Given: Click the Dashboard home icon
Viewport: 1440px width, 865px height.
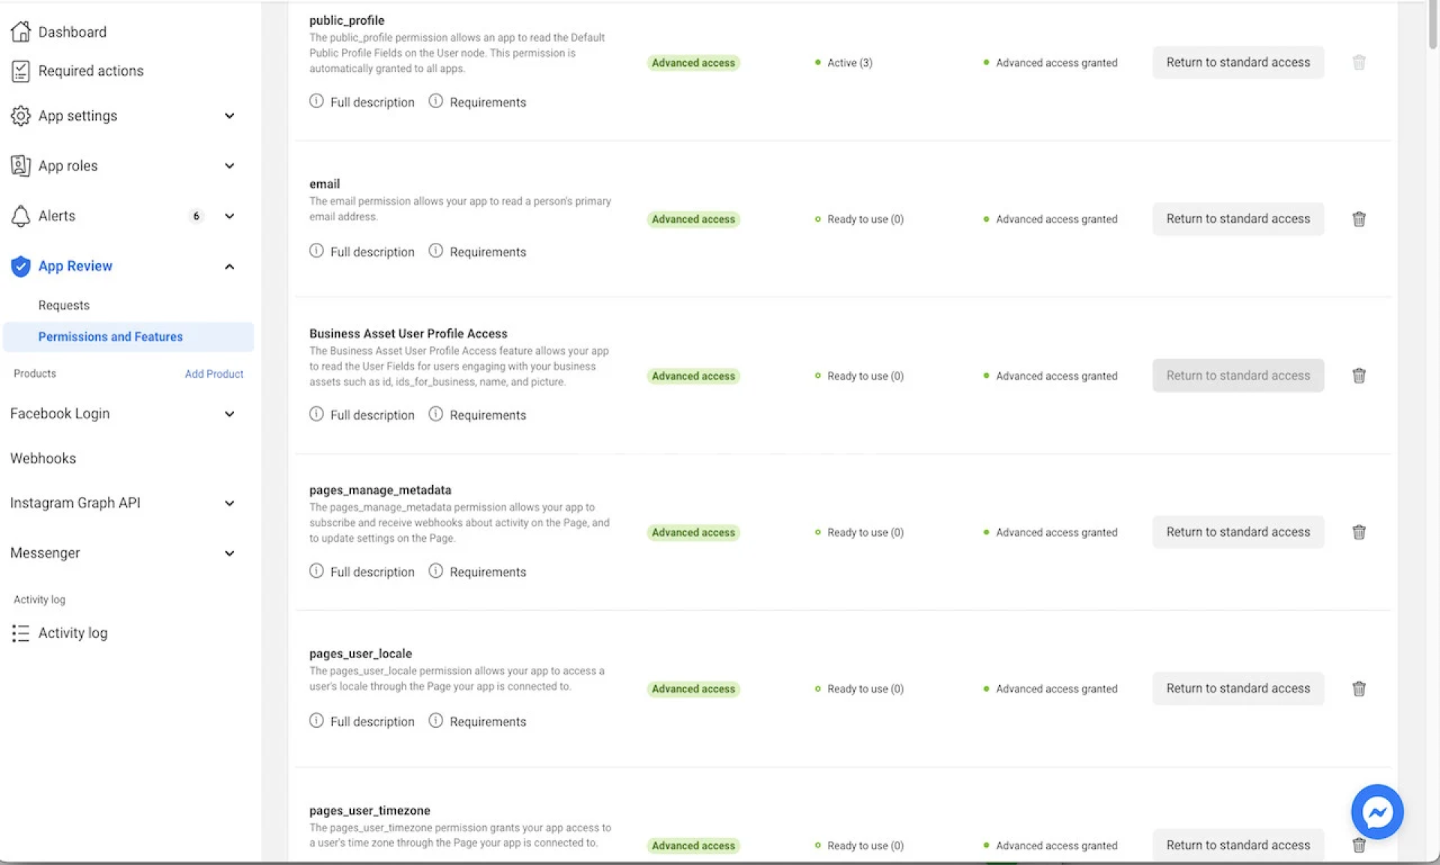Looking at the screenshot, I should pos(21,31).
